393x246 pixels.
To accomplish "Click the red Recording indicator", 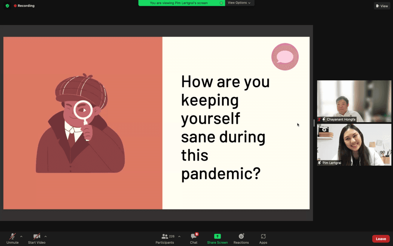I will [24, 6].
